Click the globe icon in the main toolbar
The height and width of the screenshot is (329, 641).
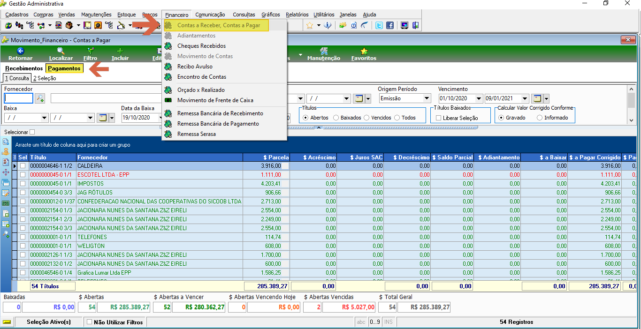8,25
